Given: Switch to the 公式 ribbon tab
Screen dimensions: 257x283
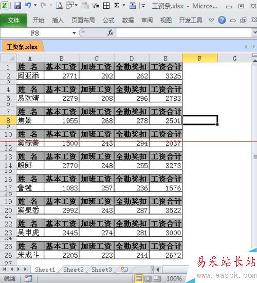Looking at the screenshot, I should tap(108, 20).
